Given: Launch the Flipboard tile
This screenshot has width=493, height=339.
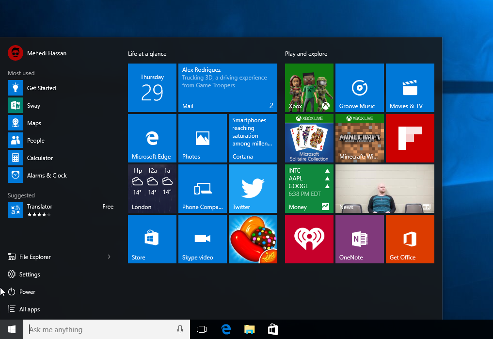Looking at the screenshot, I should coord(410,138).
